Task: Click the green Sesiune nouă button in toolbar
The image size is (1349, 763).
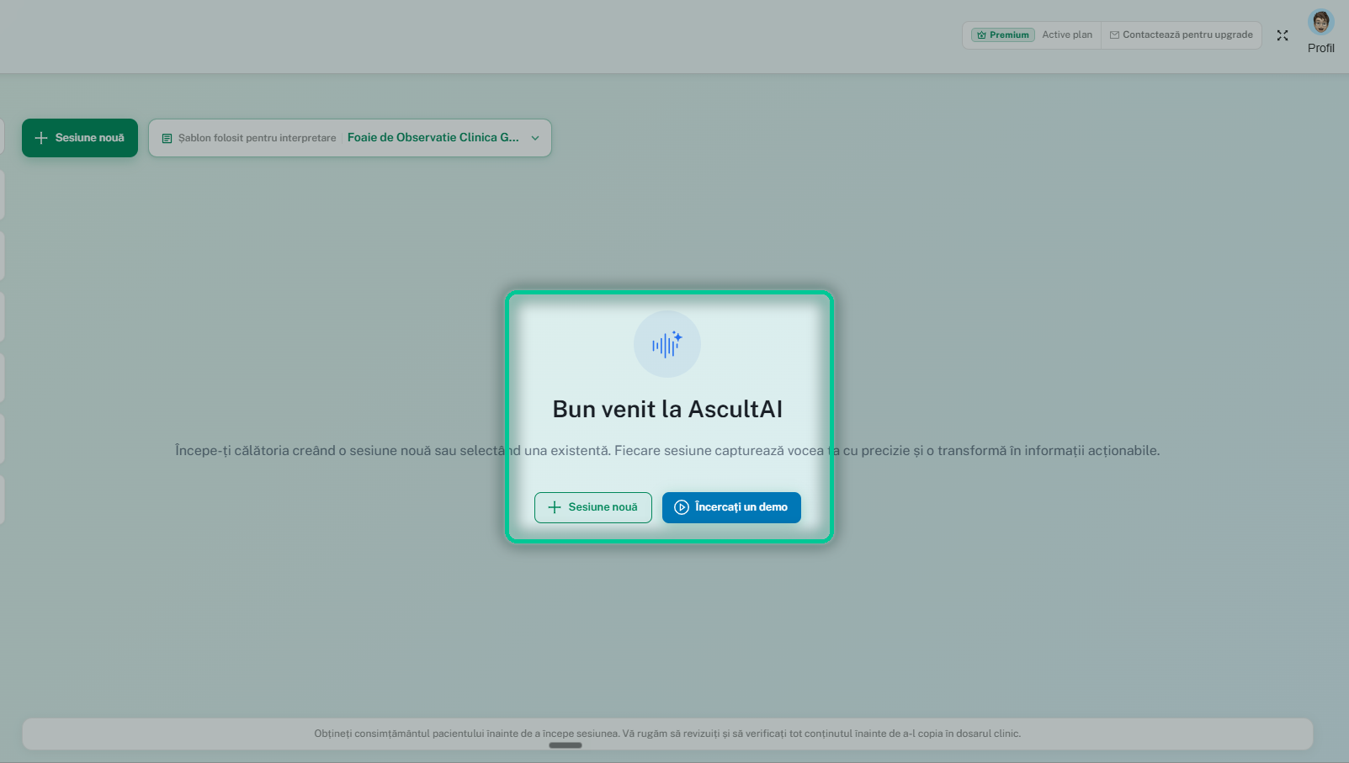Action: point(80,138)
